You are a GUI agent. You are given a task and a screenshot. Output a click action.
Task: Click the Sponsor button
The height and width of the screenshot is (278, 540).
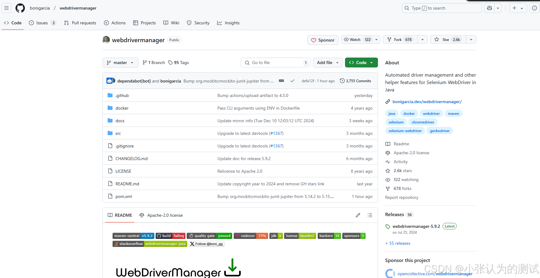point(323,40)
